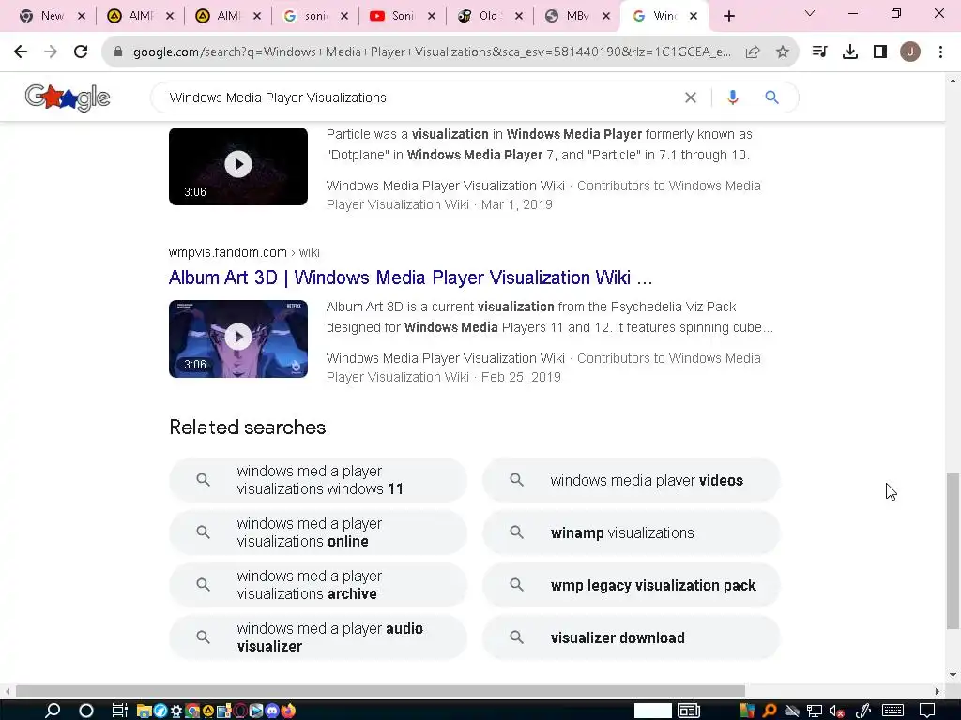
Task: Open Discord from taskbar
Action: (272, 711)
